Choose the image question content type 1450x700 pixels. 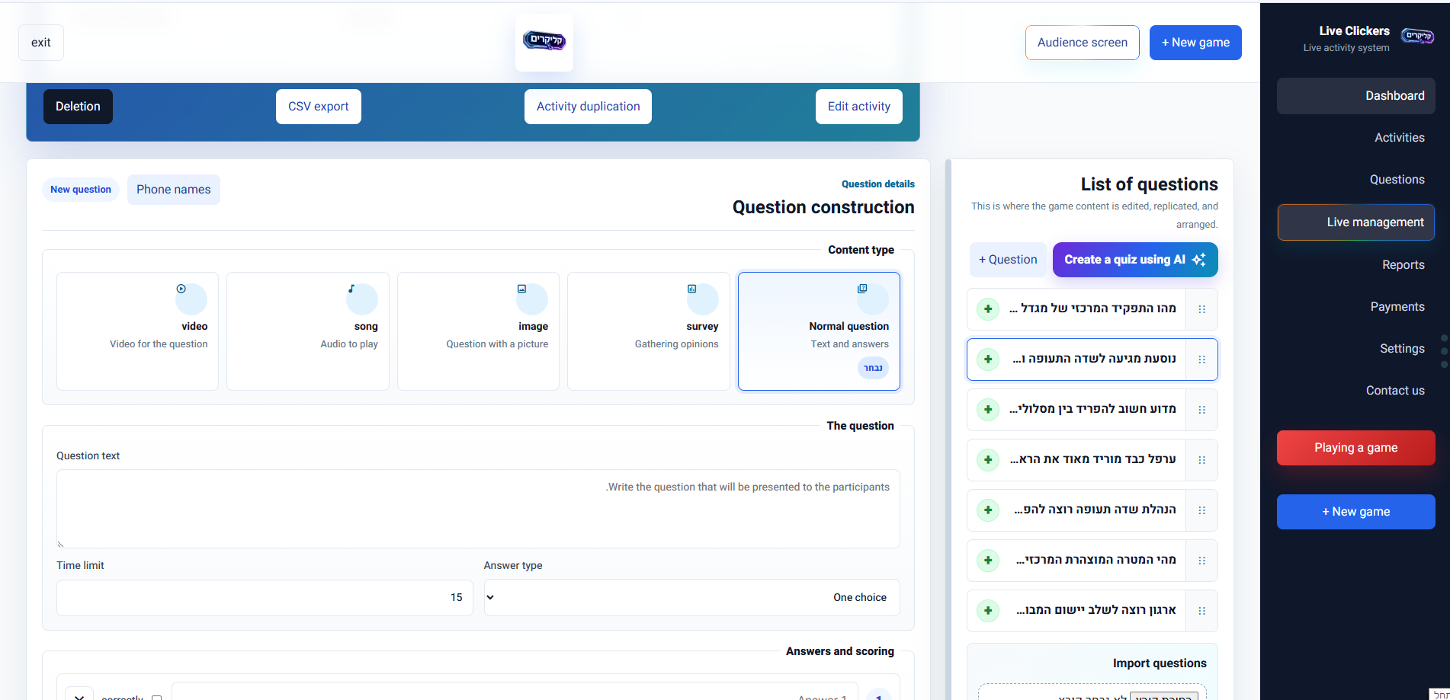tap(478, 331)
